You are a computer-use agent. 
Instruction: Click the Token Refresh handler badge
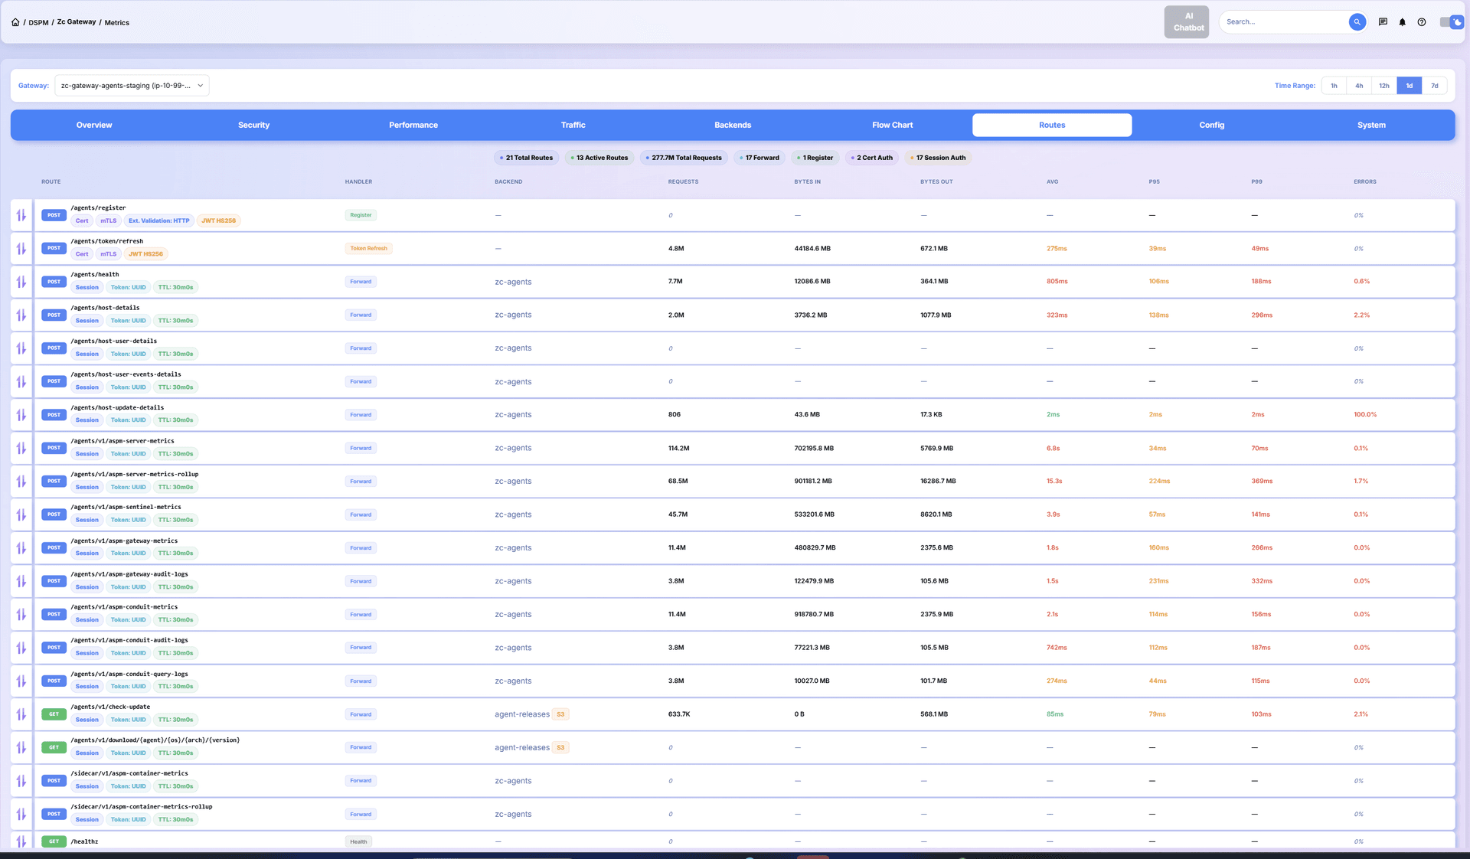(368, 249)
